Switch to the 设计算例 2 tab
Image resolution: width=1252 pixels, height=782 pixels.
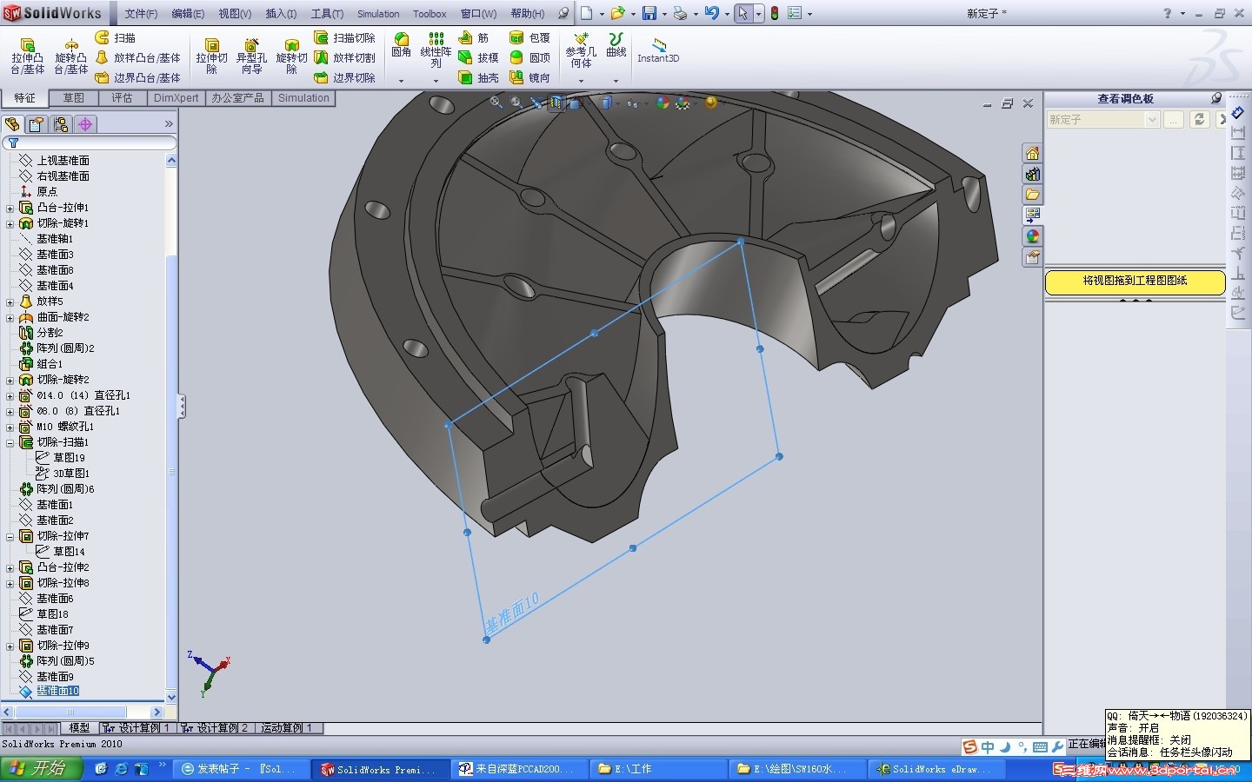(x=216, y=728)
